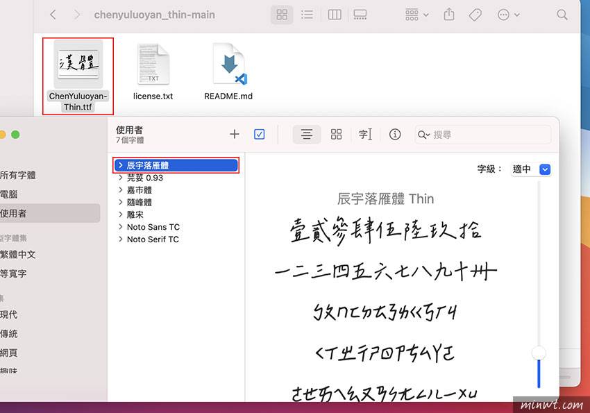Go back in Finder window
The width and height of the screenshot is (590, 413).
tap(53, 15)
